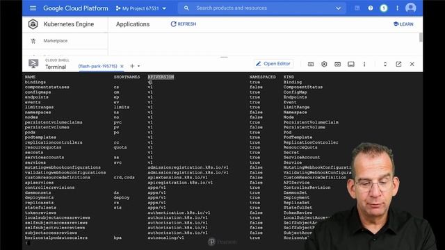Click the autoscaling/v1 text
Image resolution: width=445 pixels, height=250 pixels.
(x=165, y=237)
